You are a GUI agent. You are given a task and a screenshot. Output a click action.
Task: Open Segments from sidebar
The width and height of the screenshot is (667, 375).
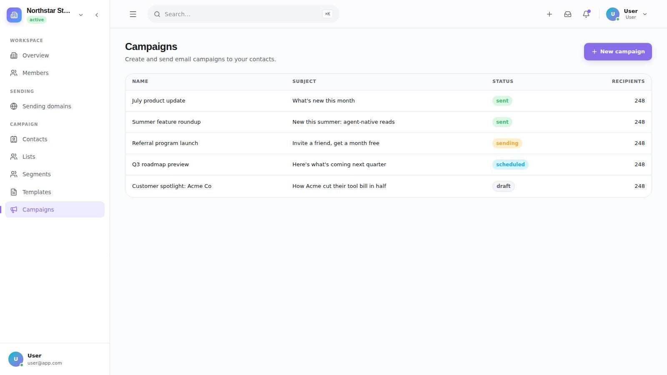(x=55, y=174)
